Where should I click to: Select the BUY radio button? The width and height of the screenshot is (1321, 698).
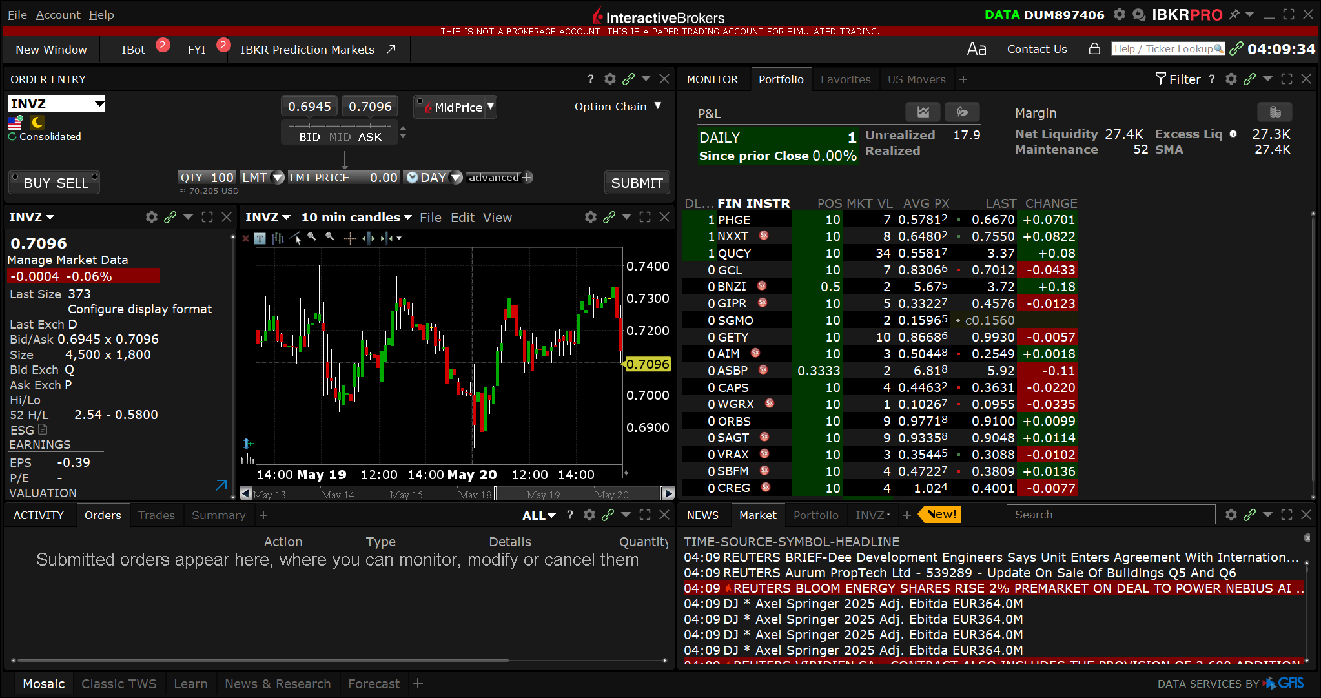pyautogui.click(x=15, y=176)
